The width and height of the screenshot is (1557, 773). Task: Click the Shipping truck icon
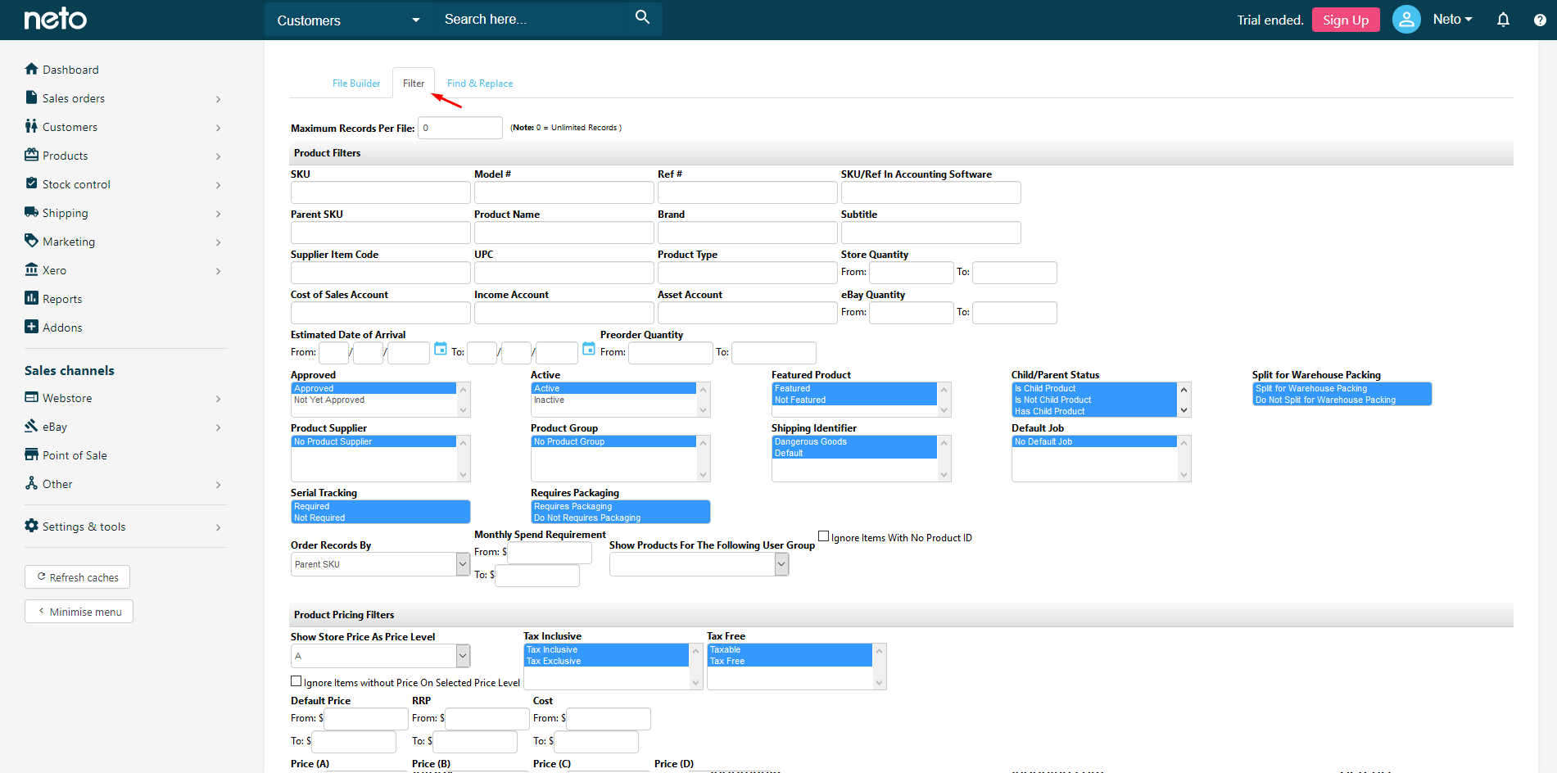click(x=31, y=212)
